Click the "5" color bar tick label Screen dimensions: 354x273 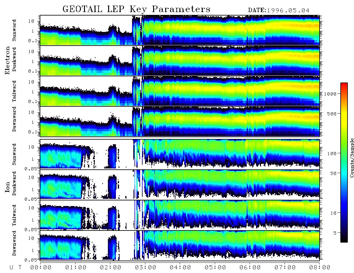[335, 233]
